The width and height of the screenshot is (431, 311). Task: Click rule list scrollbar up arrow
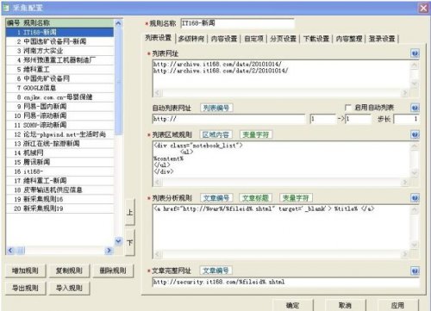coord(118,23)
